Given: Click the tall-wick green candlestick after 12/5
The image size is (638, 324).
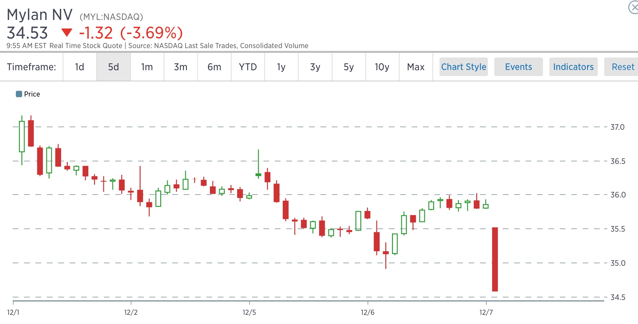Looking at the screenshot, I should [258, 164].
